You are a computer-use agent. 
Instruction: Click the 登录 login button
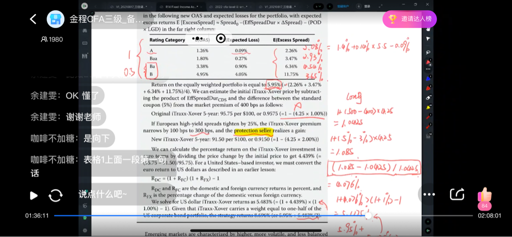point(367,6)
